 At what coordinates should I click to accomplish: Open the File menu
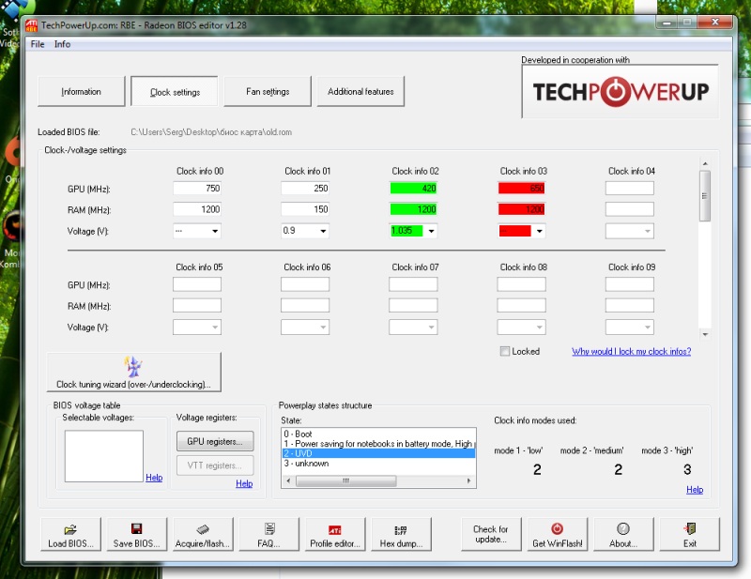pos(38,44)
